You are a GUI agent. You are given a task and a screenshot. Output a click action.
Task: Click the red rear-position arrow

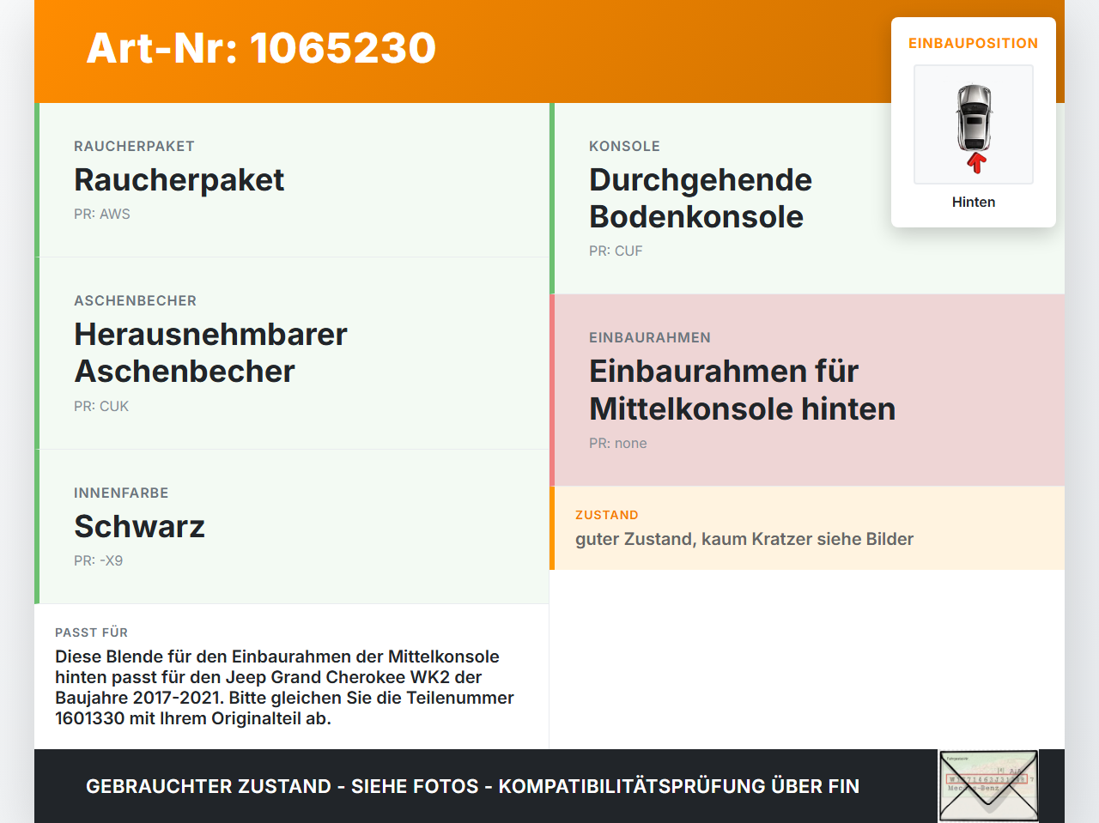tap(975, 163)
